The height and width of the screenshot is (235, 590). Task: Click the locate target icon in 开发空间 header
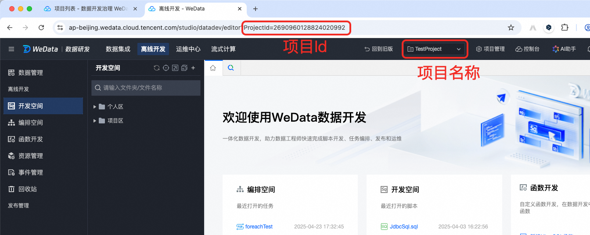166,68
